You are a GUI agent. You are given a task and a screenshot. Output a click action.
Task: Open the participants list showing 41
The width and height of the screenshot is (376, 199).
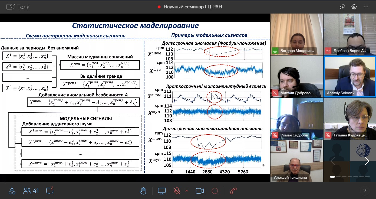[31, 191]
